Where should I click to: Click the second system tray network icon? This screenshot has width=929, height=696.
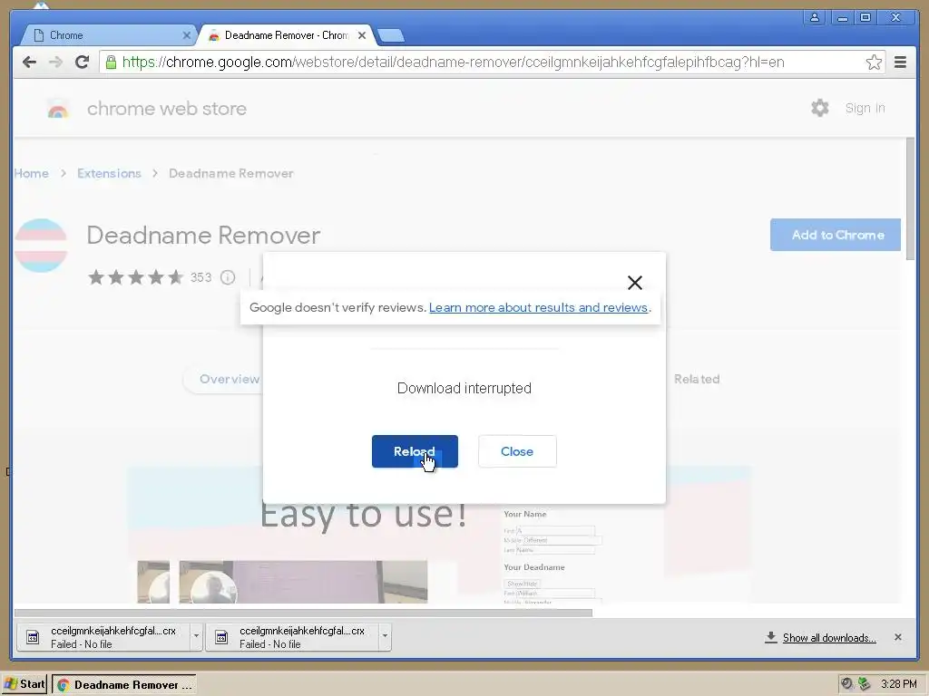click(x=864, y=684)
